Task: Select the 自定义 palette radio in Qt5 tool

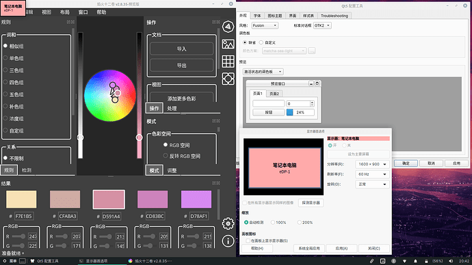Action: pos(267,42)
